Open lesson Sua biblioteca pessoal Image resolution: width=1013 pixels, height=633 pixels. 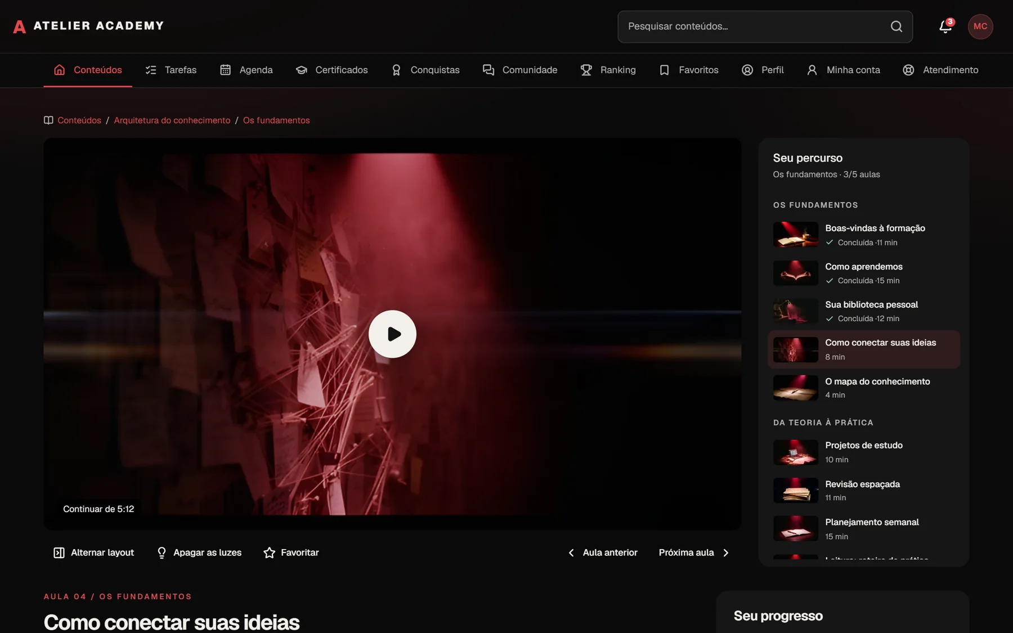pos(864,311)
